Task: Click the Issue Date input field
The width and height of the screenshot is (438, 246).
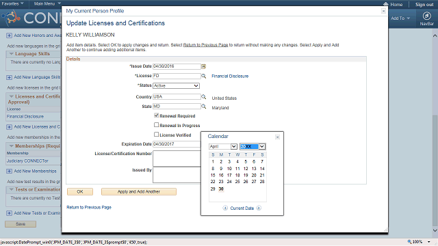Action: (x=177, y=66)
